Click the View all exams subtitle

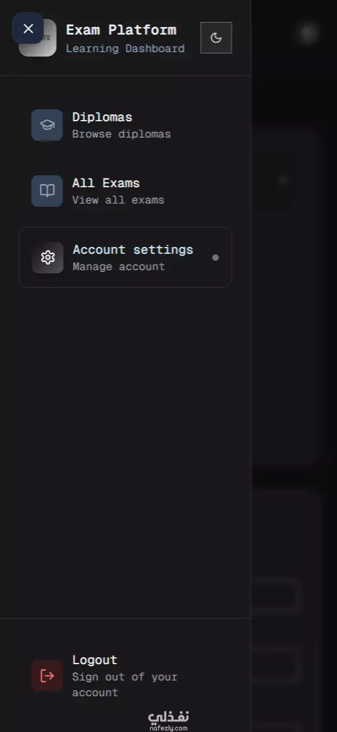point(118,200)
